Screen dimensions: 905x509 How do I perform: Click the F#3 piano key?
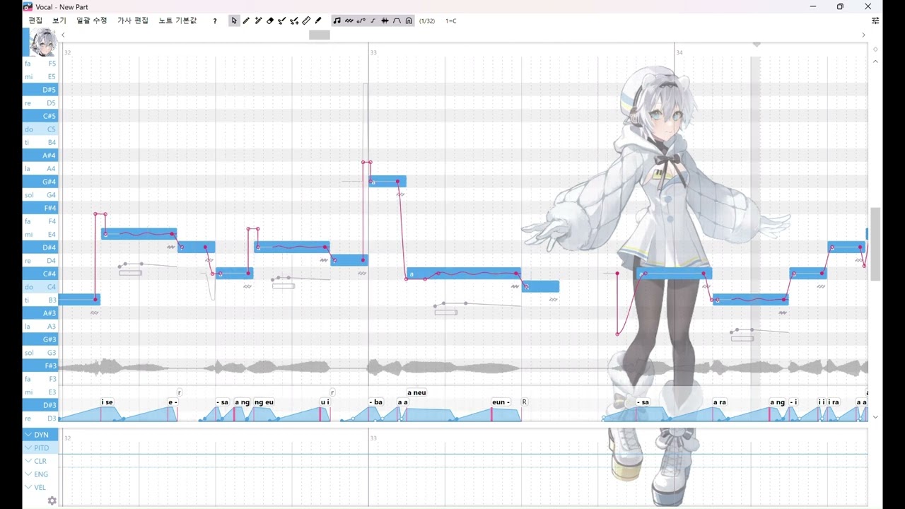point(40,365)
